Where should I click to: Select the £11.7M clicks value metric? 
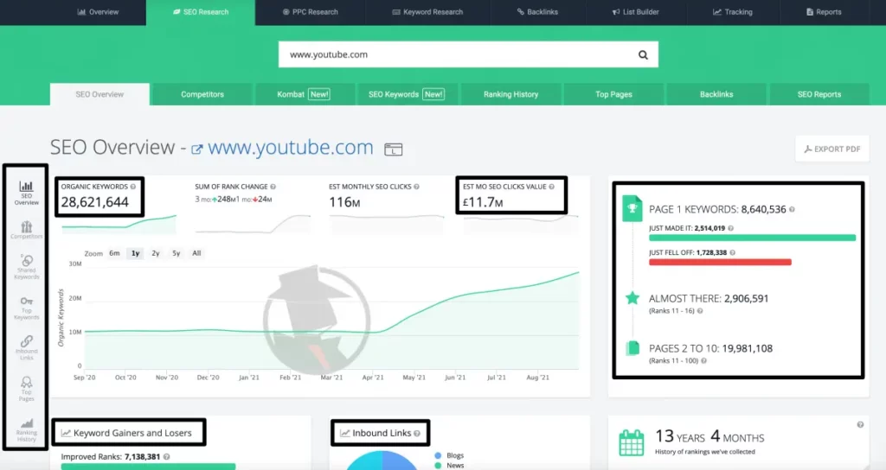click(x=483, y=202)
